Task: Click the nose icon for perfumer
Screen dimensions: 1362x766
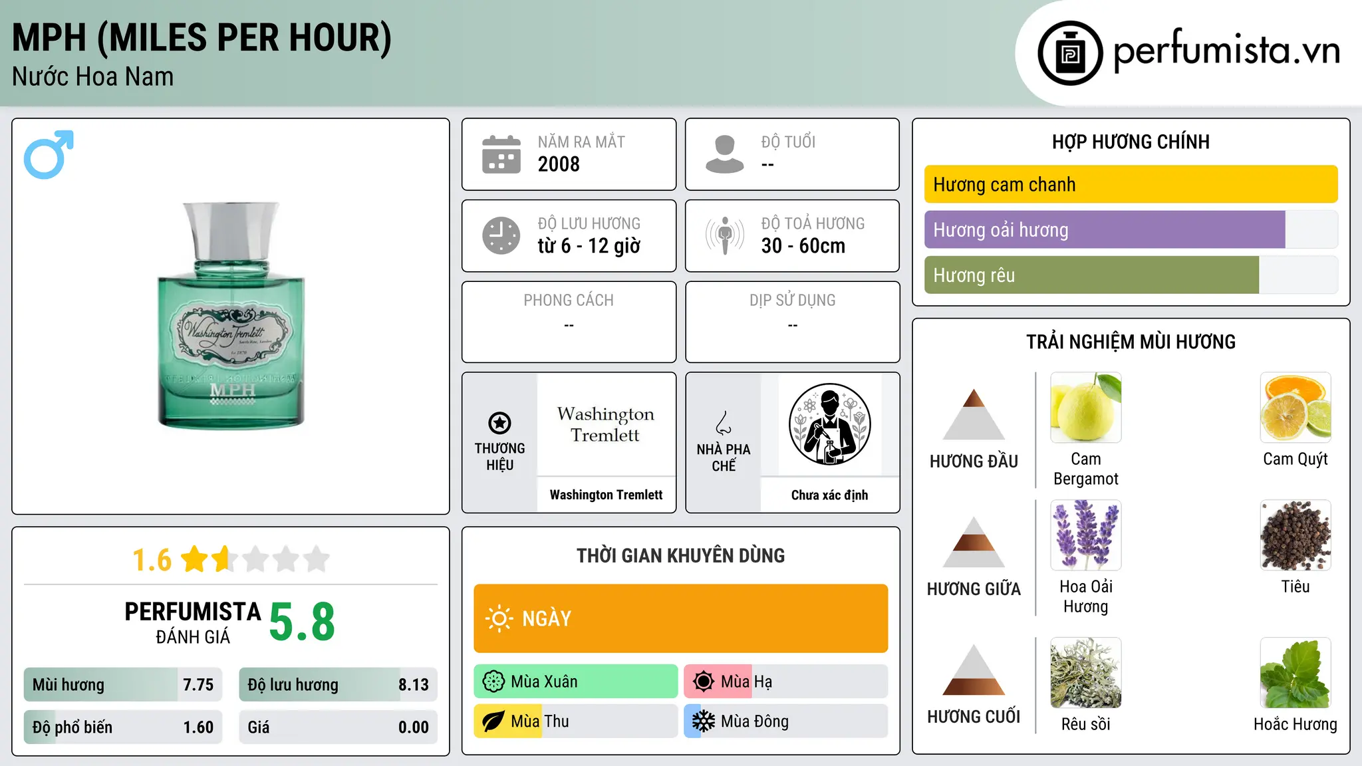Action: coord(724,423)
